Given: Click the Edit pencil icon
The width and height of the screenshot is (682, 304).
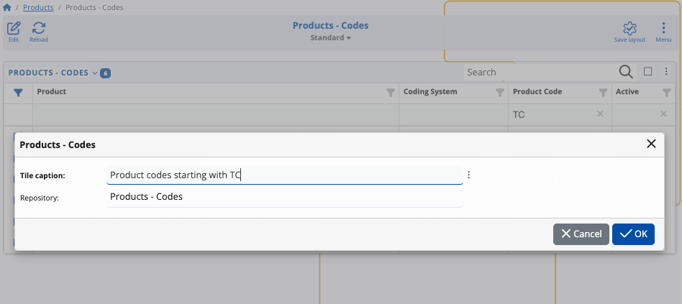Looking at the screenshot, I should tap(14, 29).
